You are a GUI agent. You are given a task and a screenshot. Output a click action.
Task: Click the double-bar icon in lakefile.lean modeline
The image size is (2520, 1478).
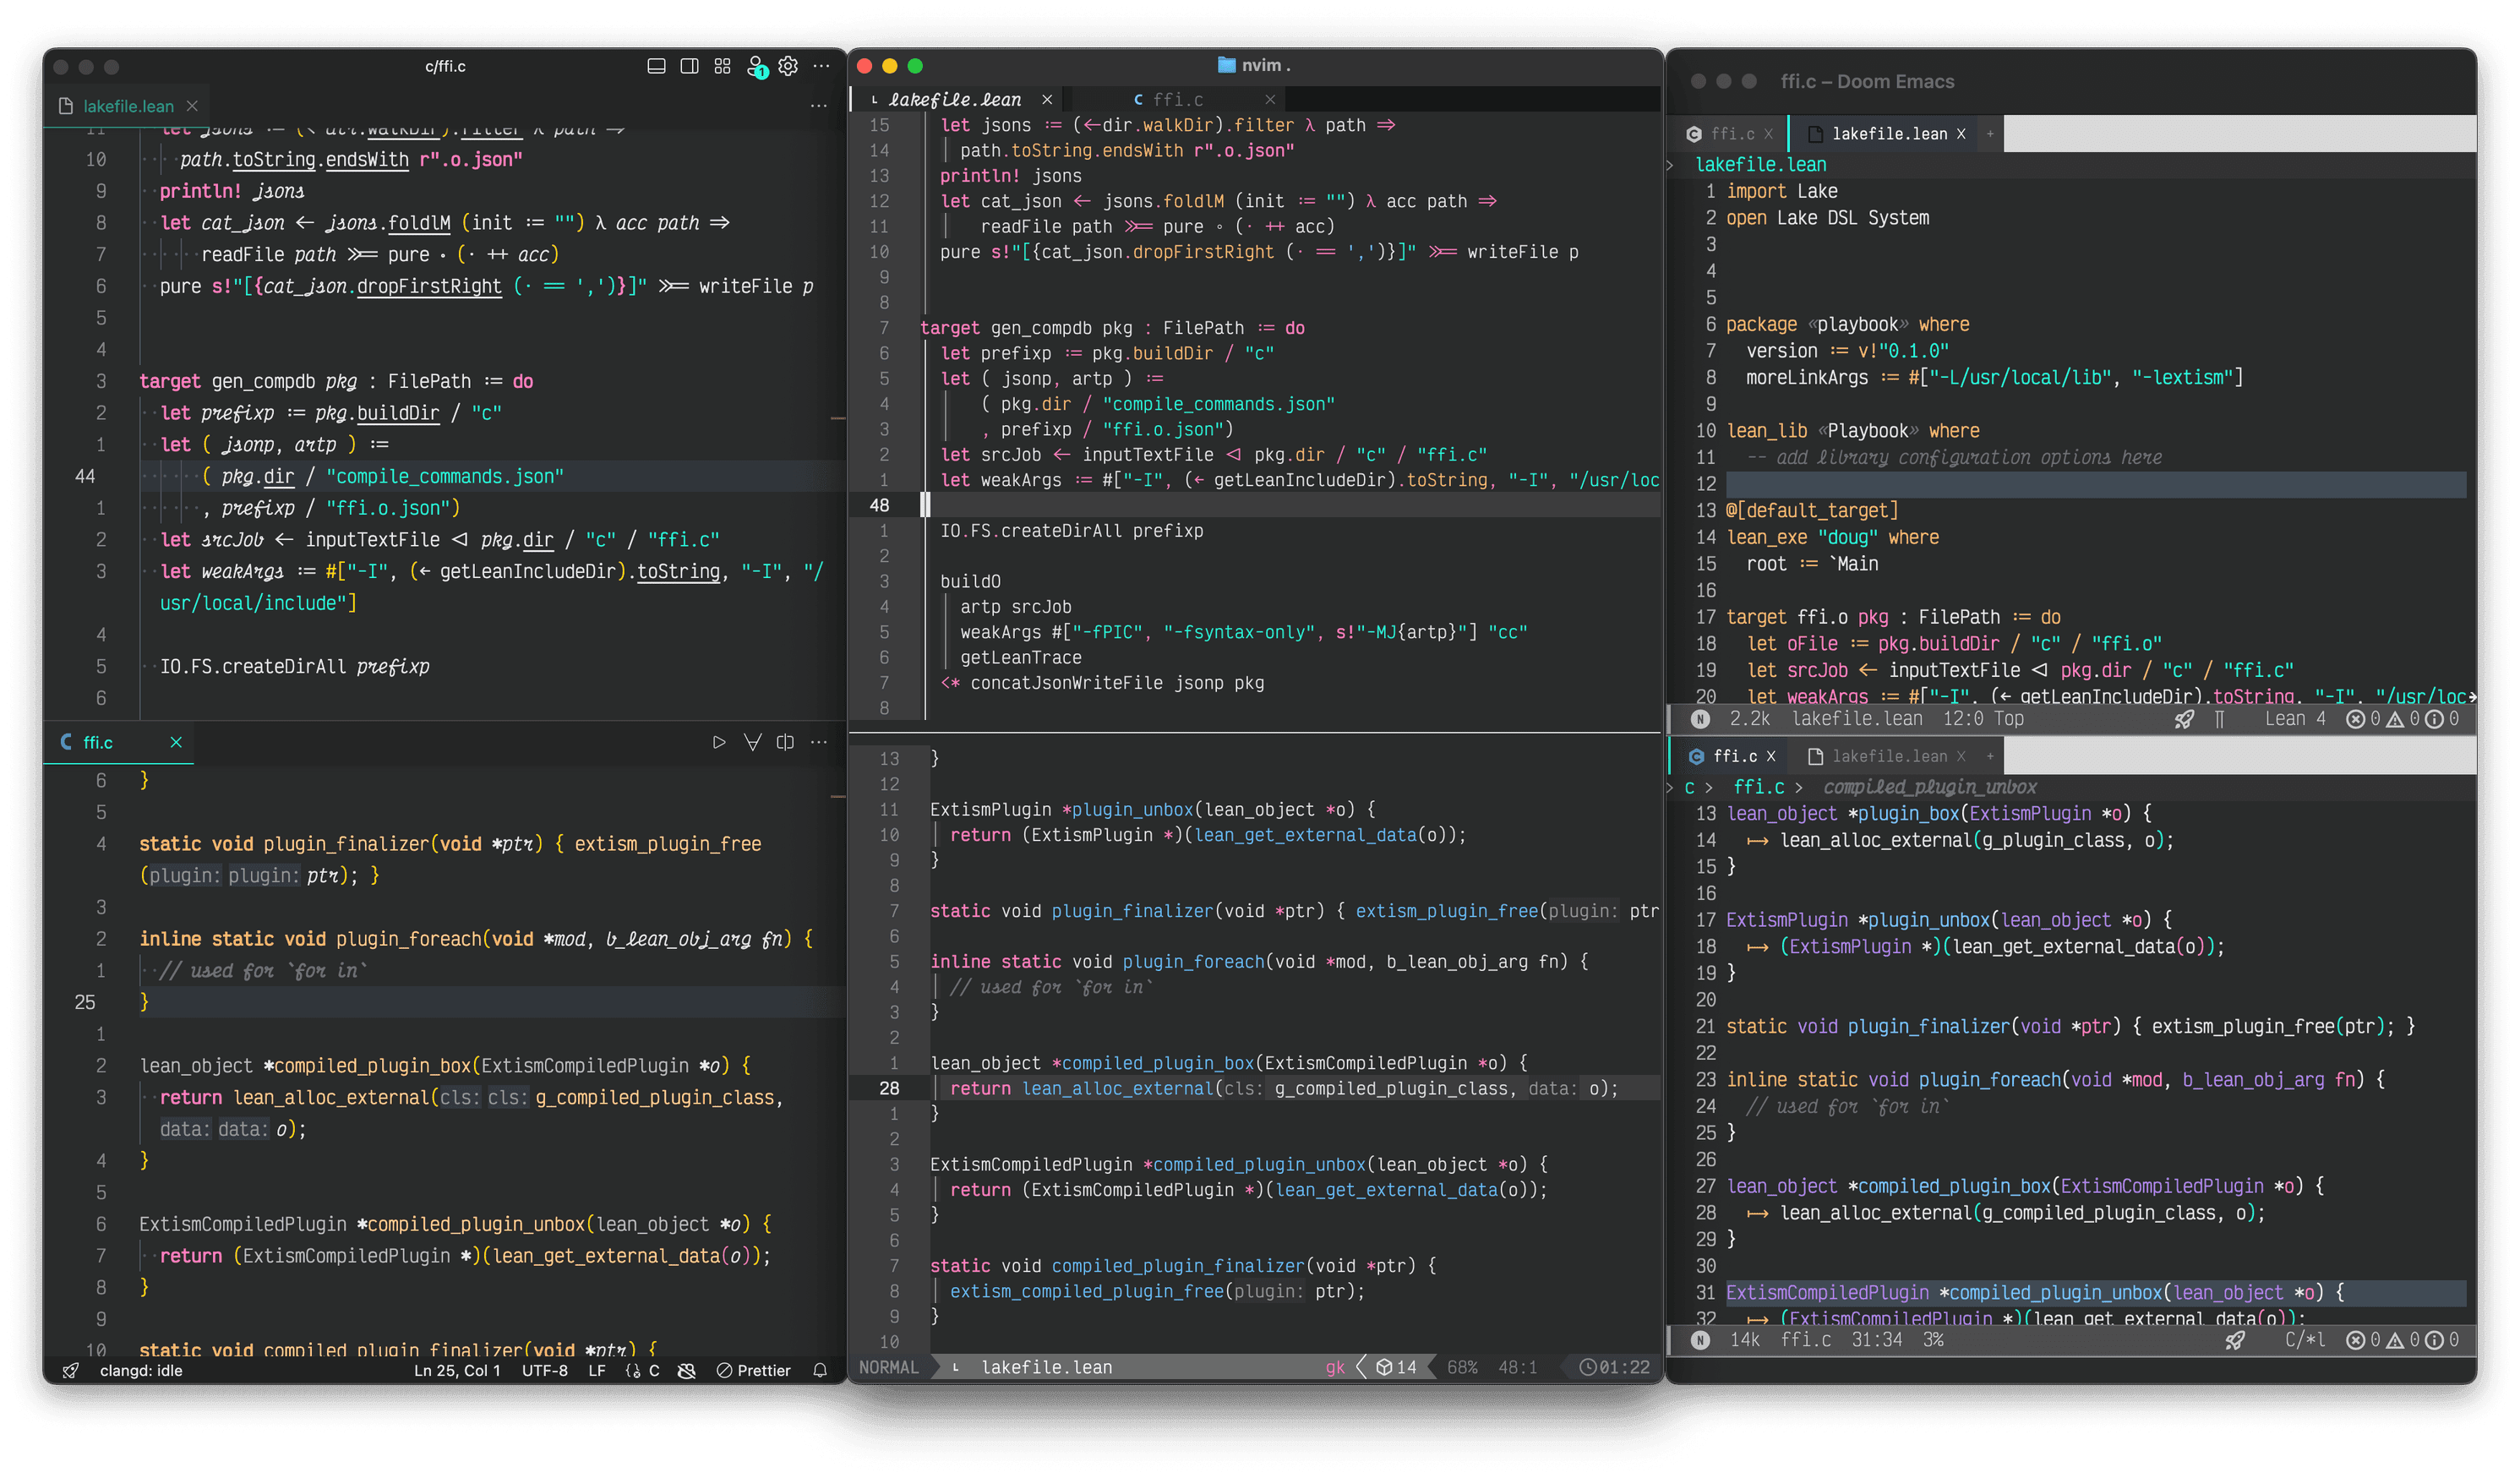click(2220, 718)
